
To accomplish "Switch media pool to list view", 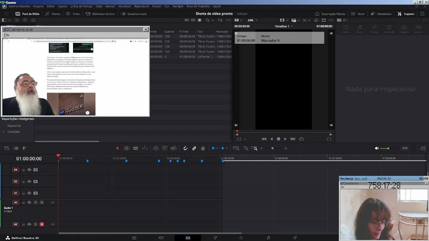I will point(199,20).
